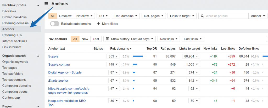Open Content gap in the sidebar
Viewport: 268px width, 108px height.
point(11,98)
